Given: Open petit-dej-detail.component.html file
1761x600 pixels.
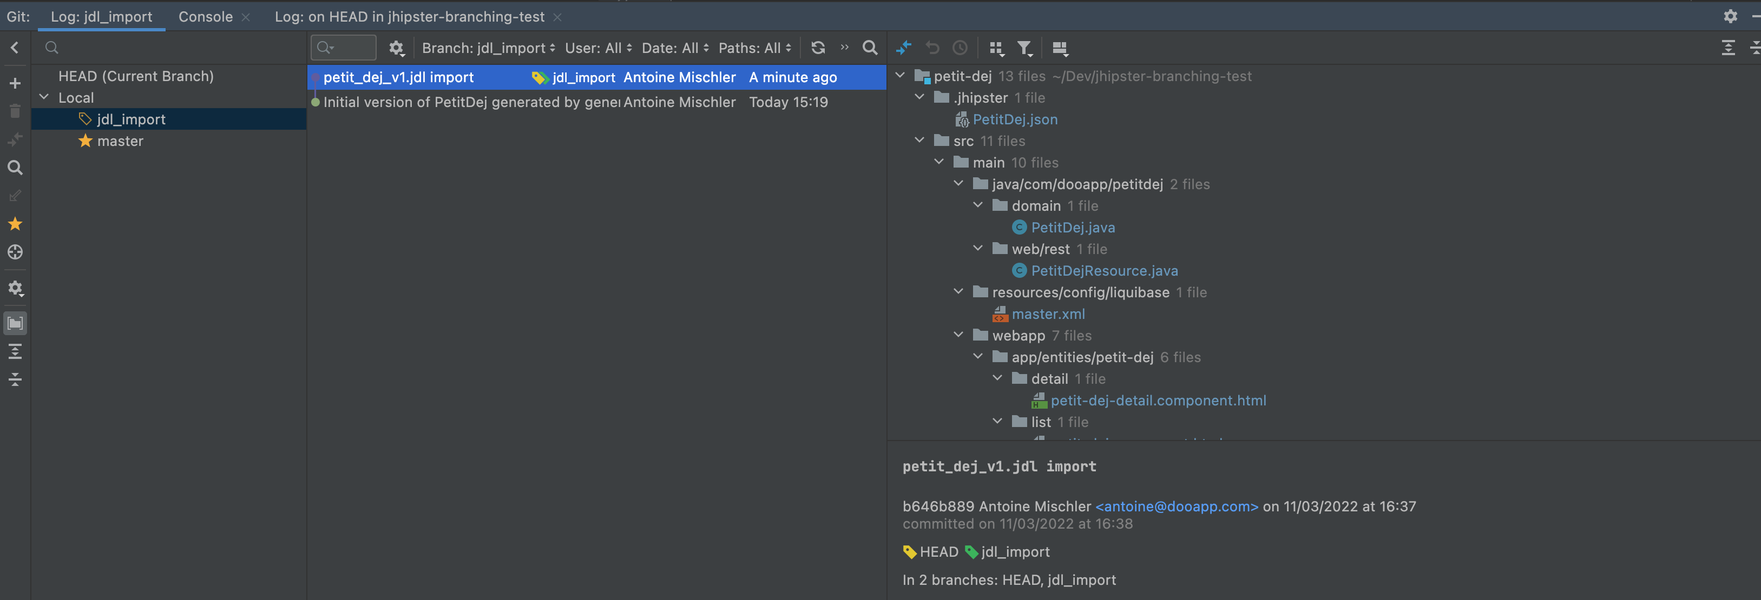Looking at the screenshot, I should (1158, 400).
